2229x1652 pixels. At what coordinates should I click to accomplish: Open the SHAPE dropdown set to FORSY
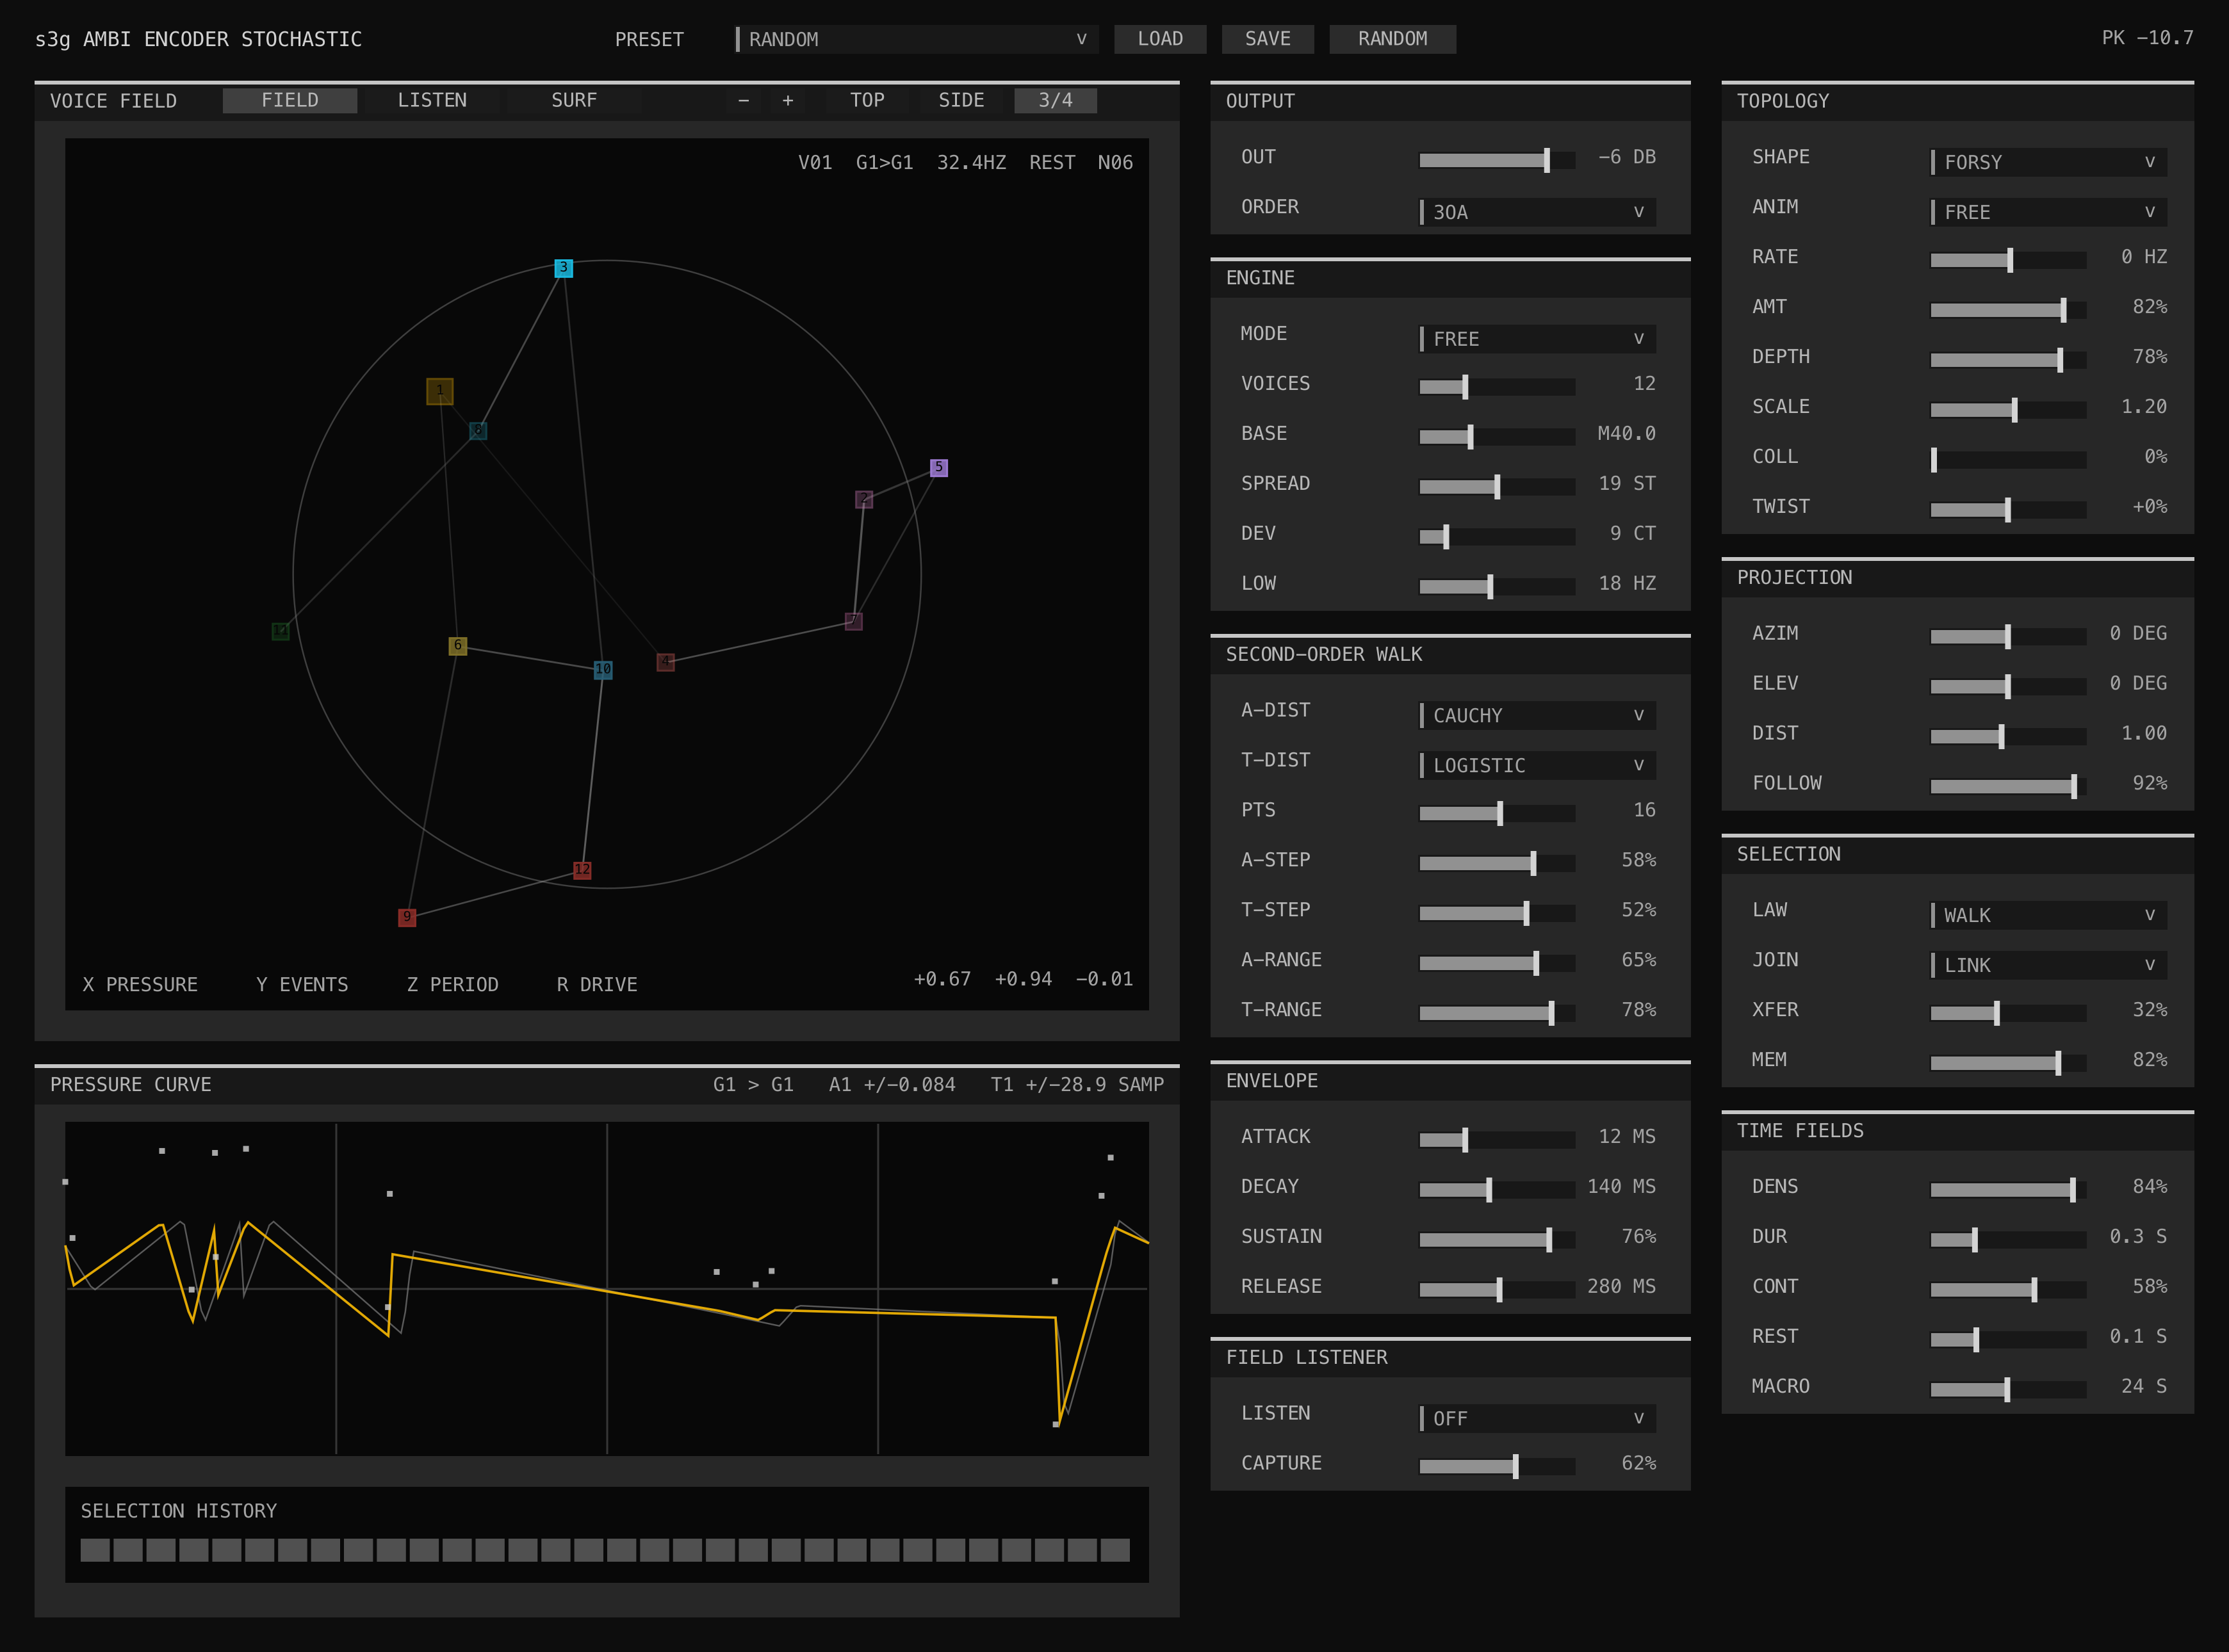(x=2049, y=162)
